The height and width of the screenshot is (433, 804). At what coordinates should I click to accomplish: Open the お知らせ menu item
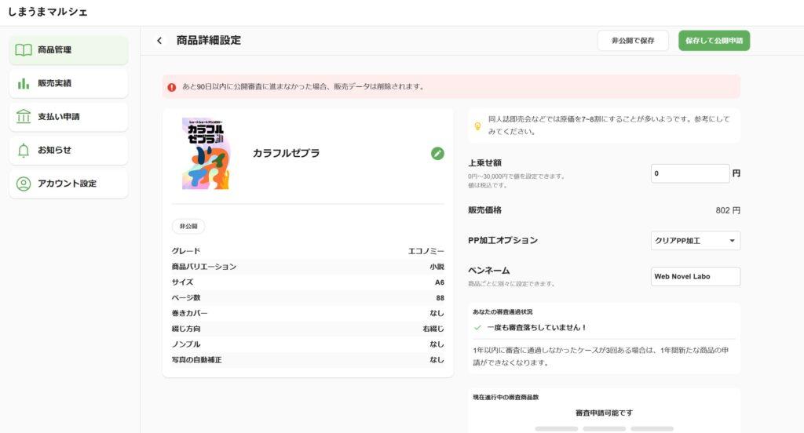(69, 150)
